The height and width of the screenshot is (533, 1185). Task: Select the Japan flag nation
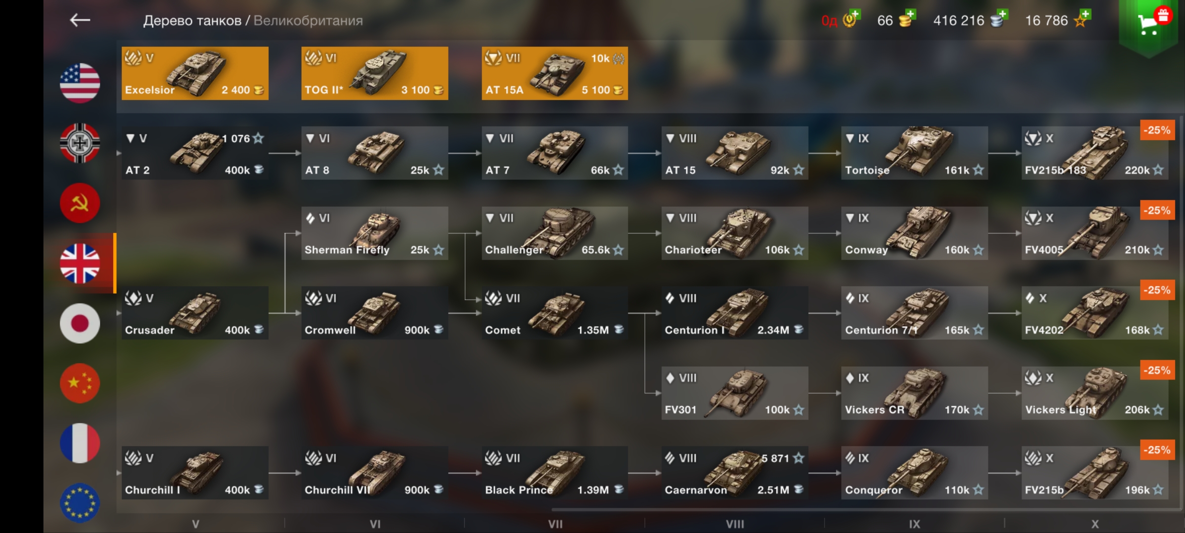point(80,323)
